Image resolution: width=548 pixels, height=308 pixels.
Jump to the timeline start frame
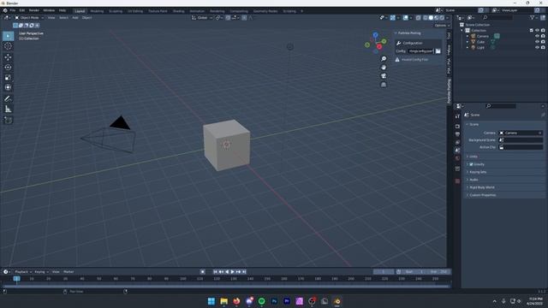pos(215,272)
